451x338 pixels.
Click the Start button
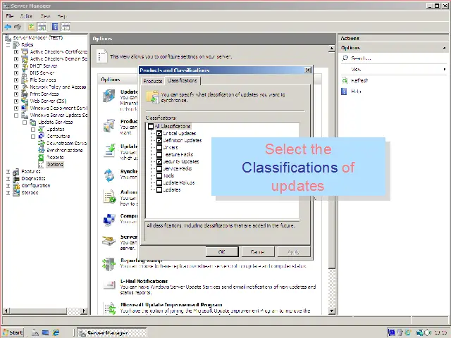pos(13,332)
